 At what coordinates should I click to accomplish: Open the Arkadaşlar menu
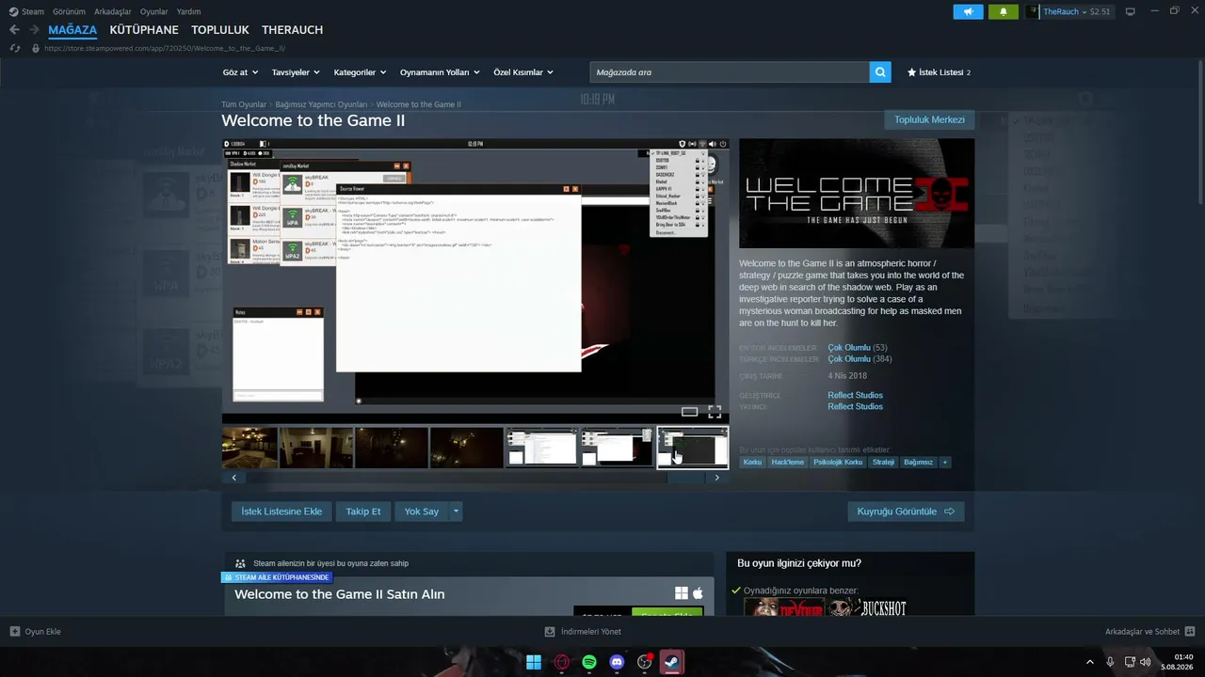point(113,11)
